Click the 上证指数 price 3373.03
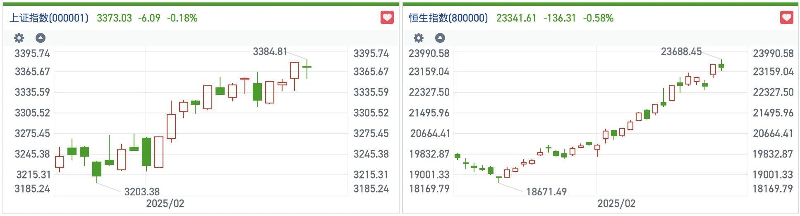The height and width of the screenshot is (216, 800). pyautogui.click(x=114, y=18)
